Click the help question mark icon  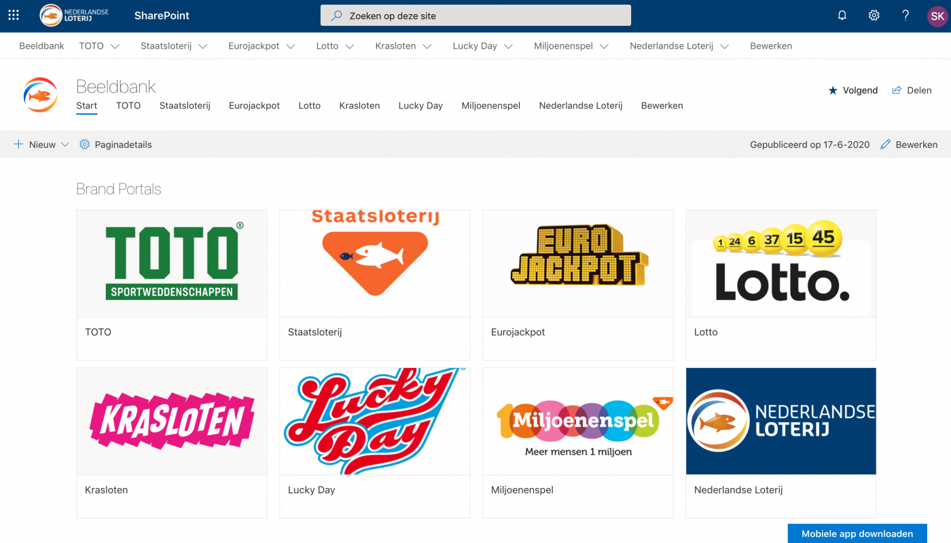pyautogui.click(x=905, y=15)
